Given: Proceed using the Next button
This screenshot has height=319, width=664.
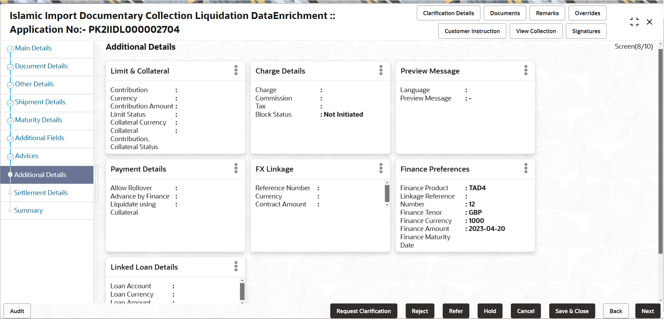Looking at the screenshot, I should tap(648, 311).
